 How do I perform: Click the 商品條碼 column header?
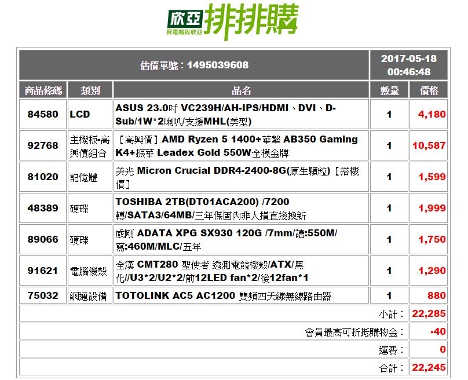pos(43,90)
